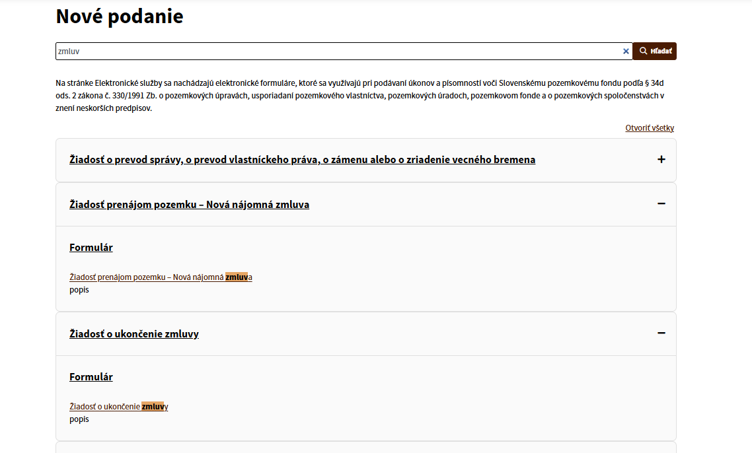Select the bold Žiadosť o ukončenie zmluvy accordion heading
752x453 pixels.
click(134, 334)
